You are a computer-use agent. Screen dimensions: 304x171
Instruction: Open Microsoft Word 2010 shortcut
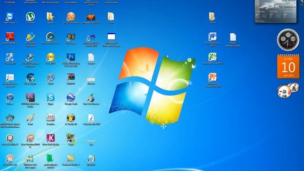pyautogui.click(x=212, y=37)
